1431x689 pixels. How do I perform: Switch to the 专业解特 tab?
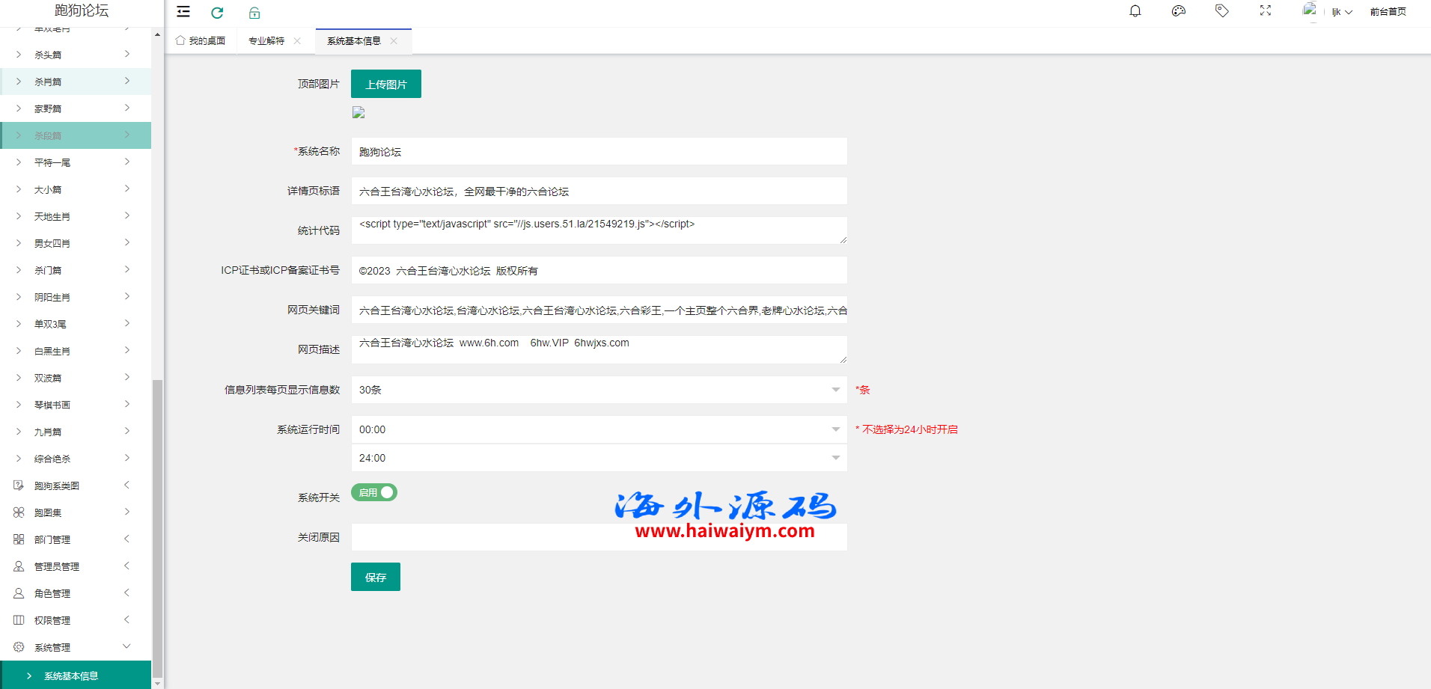[266, 41]
